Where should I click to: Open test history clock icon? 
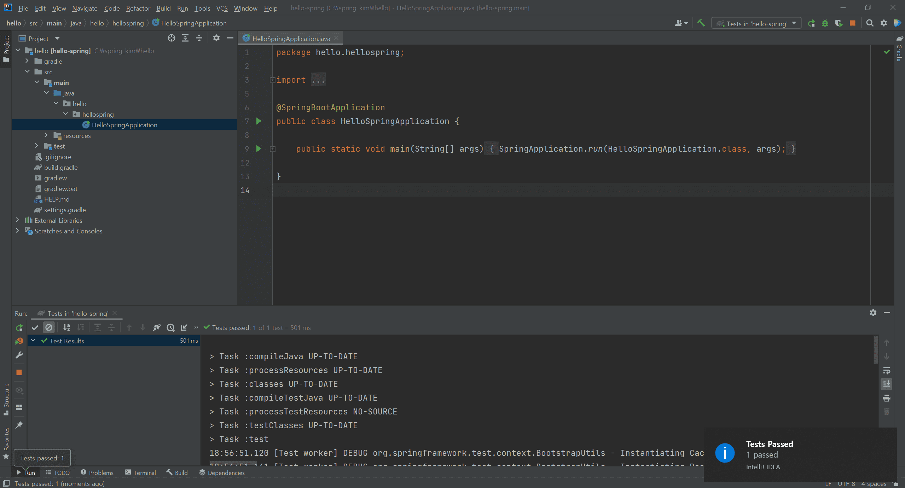(171, 328)
